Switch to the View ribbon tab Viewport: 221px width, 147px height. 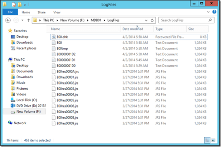(x=57, y=12)
